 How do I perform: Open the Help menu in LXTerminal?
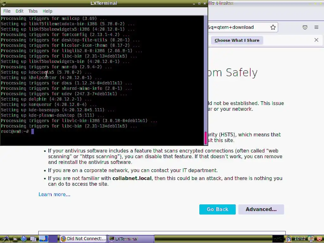pyautogui.click(x=47, y=11)
